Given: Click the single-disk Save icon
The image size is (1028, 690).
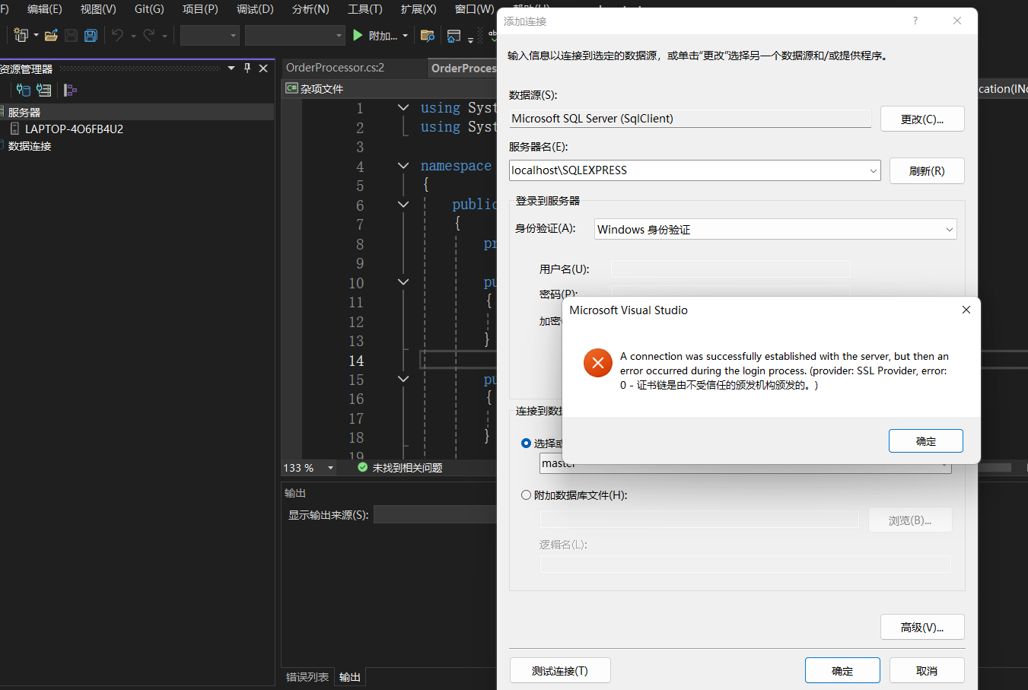Looking at the screenshot, I should [71, 35].
